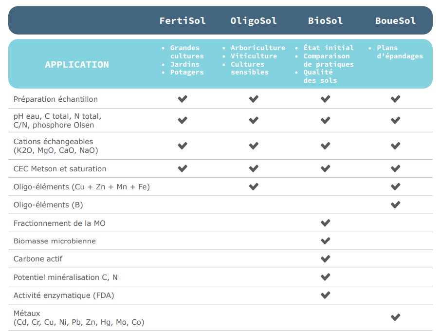Click the Viticulture bullet under OligoSol

254,56
